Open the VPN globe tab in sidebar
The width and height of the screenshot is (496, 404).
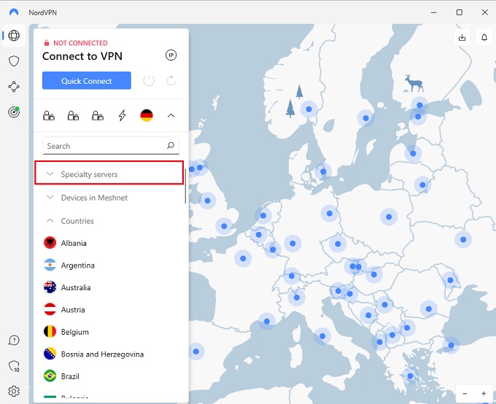(14, 36)
